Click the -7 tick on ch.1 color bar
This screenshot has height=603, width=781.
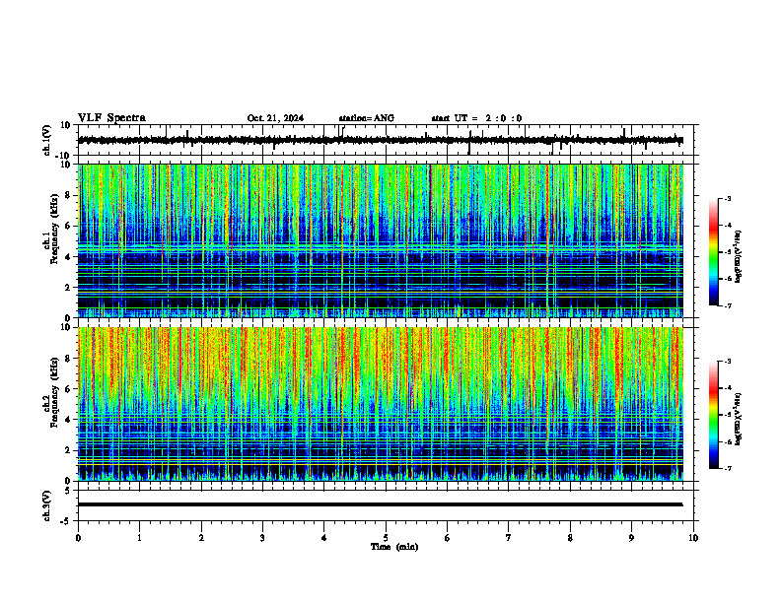point(728,305)
